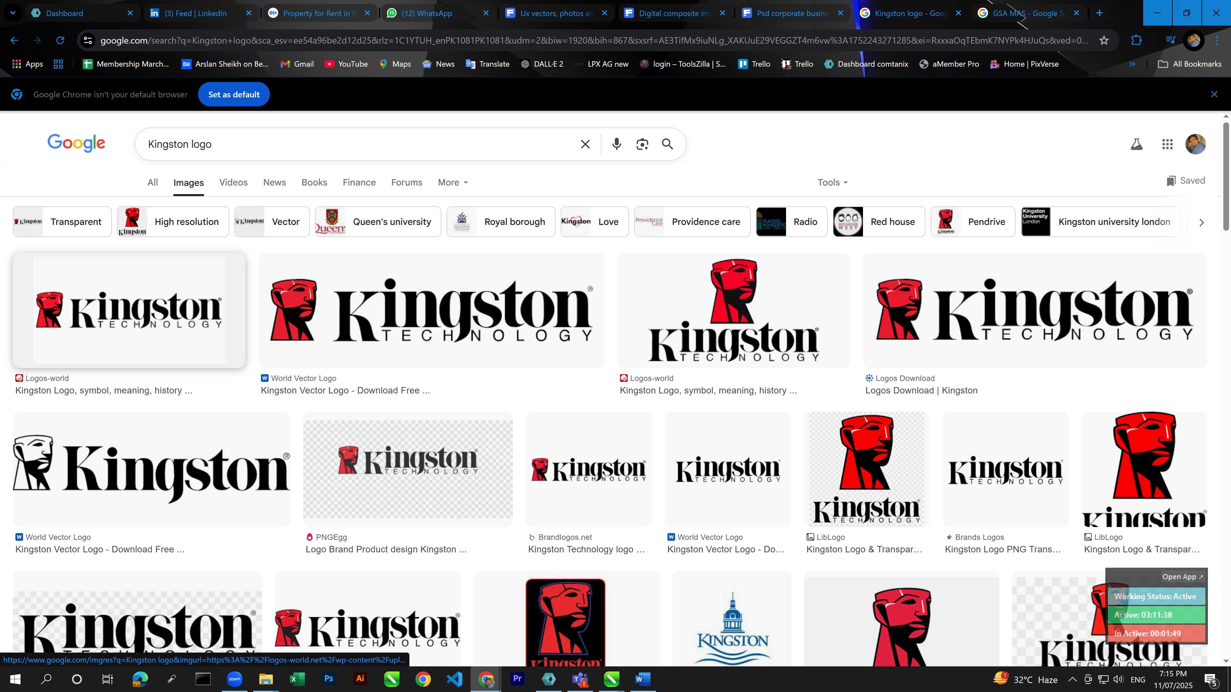Clear the Kingston logo search text
This screenshot has width=1231, height=692.
click(585, 144)
